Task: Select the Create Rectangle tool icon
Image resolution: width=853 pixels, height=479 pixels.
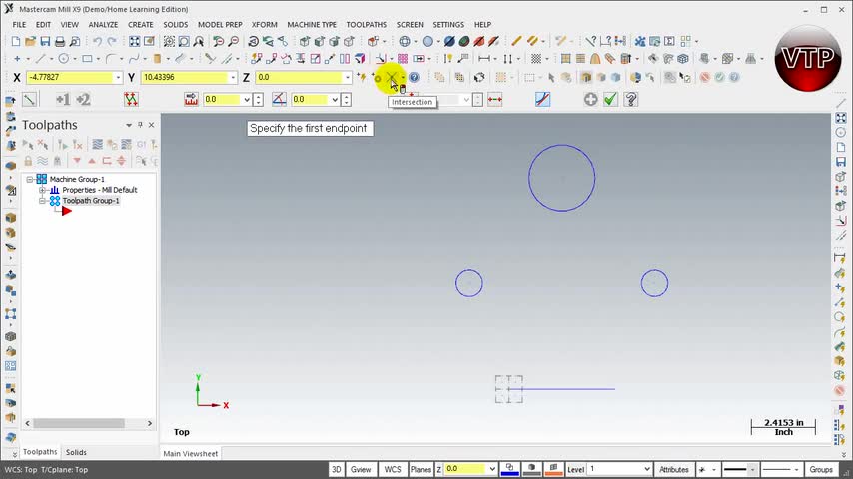Action: pos(87,59)
